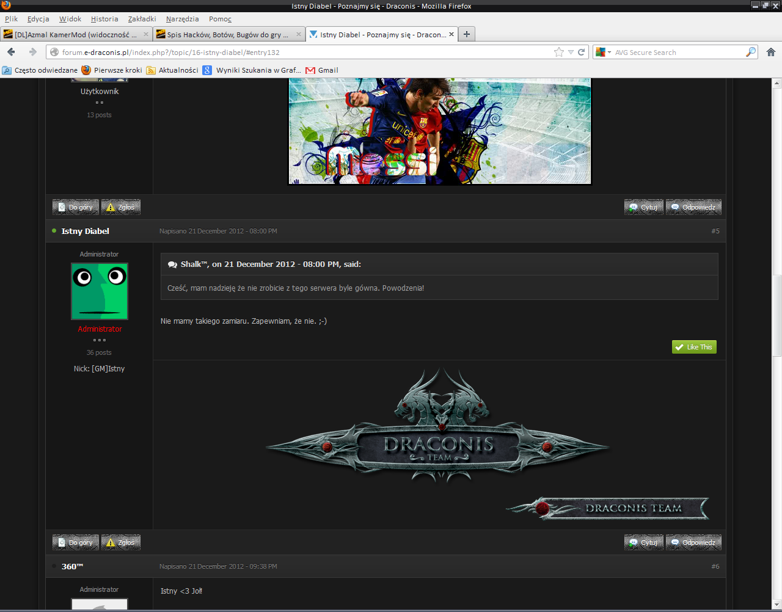Go back with the browser back arrow
The height and width of the screenshot is (612, 782).
click(11, 52)
